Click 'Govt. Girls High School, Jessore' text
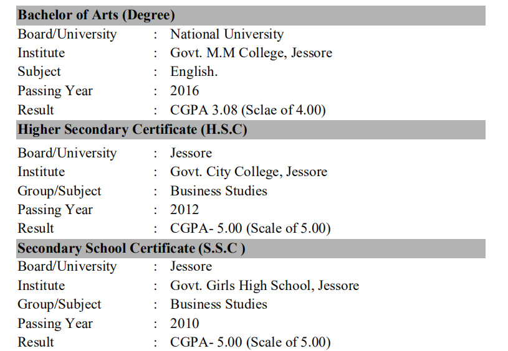The height and width of the screenshot is (351, 508). (x=264, y=286)
